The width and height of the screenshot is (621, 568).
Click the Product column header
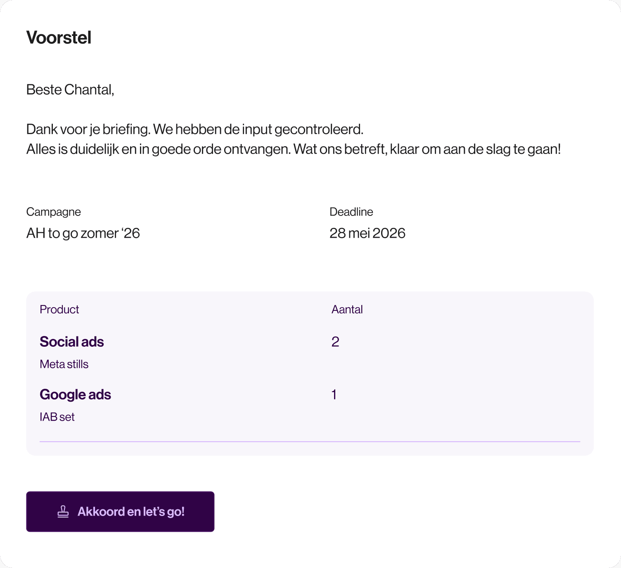[59, 309]
